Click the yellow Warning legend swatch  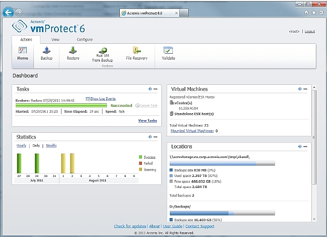pyautogui.click(x=140, y=170)
